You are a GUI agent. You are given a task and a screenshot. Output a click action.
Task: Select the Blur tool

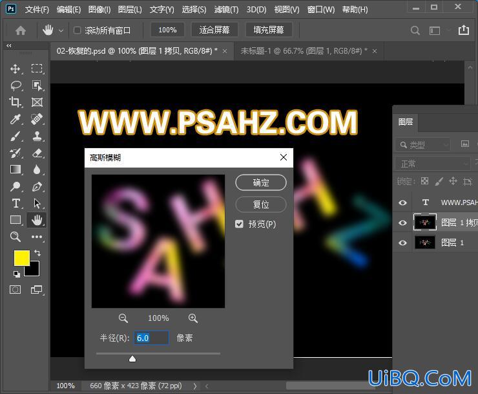[37, 170]
